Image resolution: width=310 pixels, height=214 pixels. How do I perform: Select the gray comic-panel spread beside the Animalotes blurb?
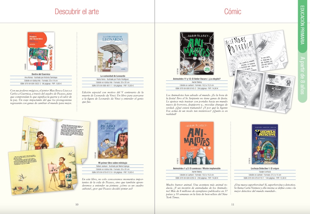[x=263, y=91]
